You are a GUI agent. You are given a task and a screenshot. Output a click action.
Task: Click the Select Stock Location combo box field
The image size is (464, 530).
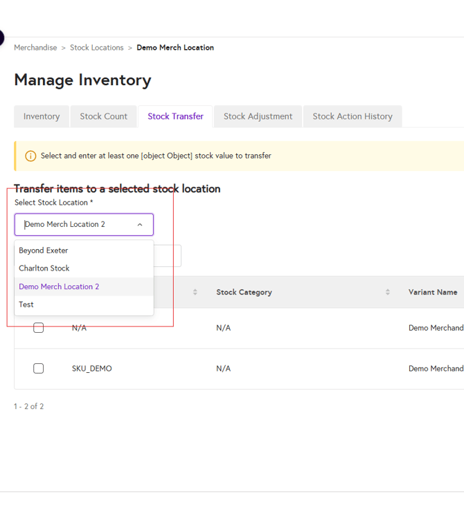[x=76, y=225]
